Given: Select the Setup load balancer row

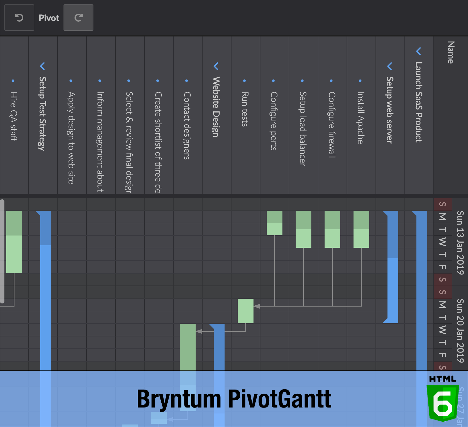Looking at the screenshot, I should (304, 115).
